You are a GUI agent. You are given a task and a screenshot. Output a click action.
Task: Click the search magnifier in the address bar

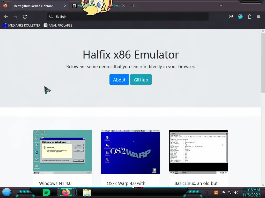[51, 16]
